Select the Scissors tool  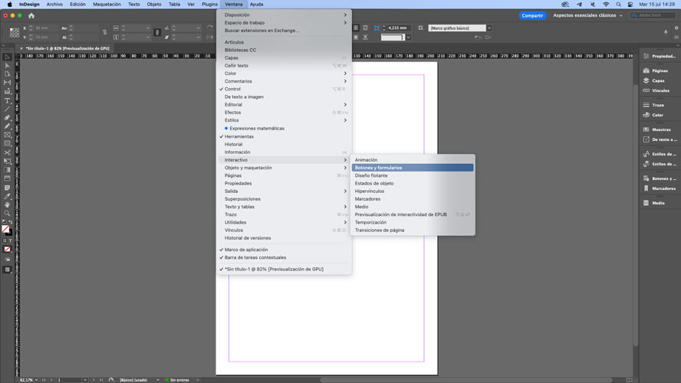(x=7, y=152)
